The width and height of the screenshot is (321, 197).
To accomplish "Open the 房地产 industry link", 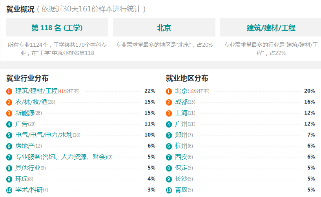I will click(25, 146).
